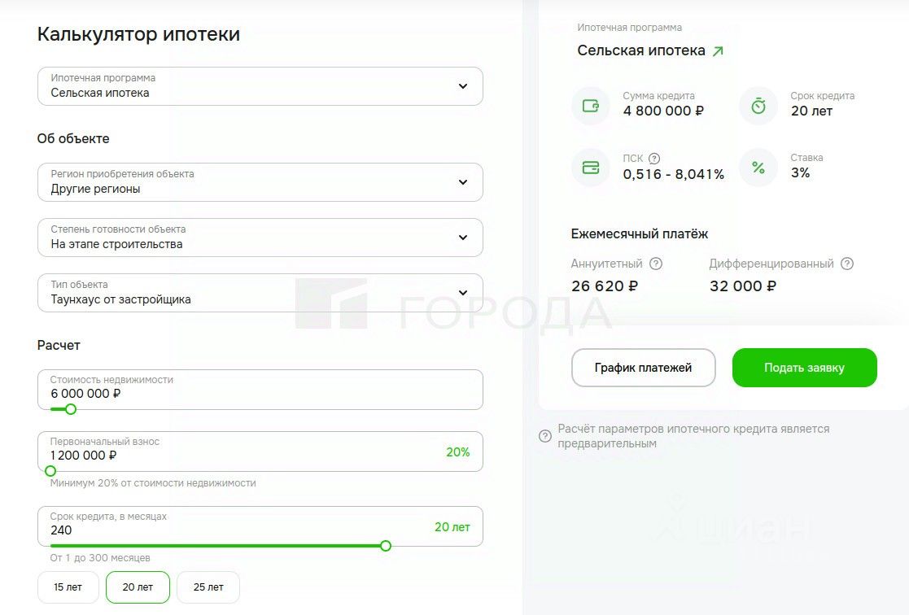Select the 20 лет term option

[x=138, y=587]
